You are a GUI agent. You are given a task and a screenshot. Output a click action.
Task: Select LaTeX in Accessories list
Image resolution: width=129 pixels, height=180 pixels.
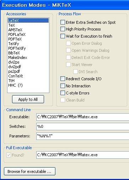click(28, 21)
